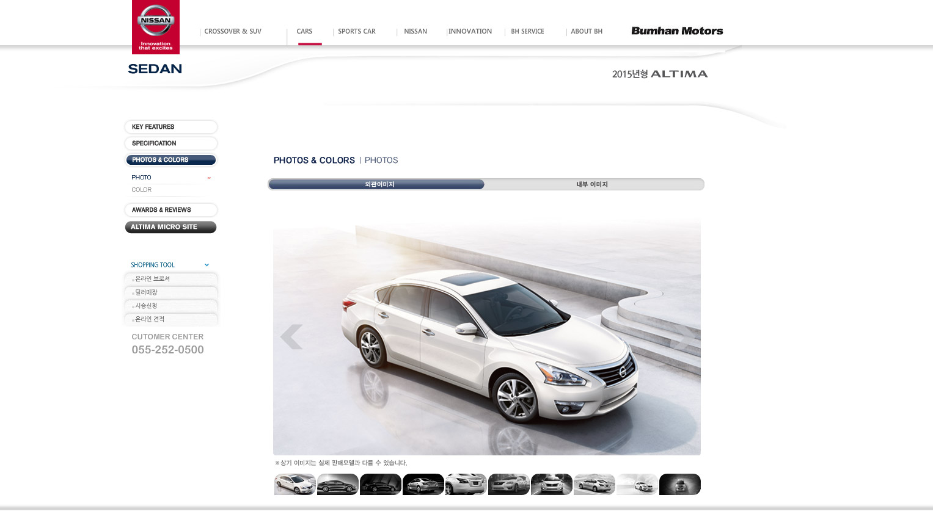Open Specification section
933x517 pixels.
click(171, 143)
